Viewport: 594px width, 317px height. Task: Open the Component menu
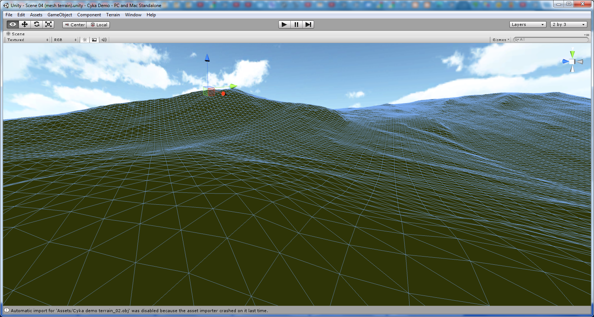89,15
